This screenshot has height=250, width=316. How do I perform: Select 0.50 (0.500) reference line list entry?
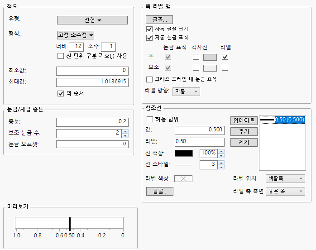pyautogui.click(x=282, y=120)
